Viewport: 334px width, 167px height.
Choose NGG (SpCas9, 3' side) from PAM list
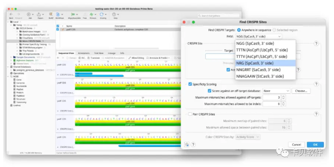(x=265, y=43)
